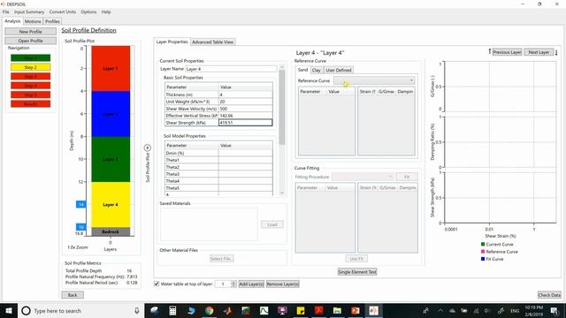Image resolution: width=566 pixels, height=318 pixels.
Task: Open the Help menu
Action: pyautogui.click(x=106, y=11)
